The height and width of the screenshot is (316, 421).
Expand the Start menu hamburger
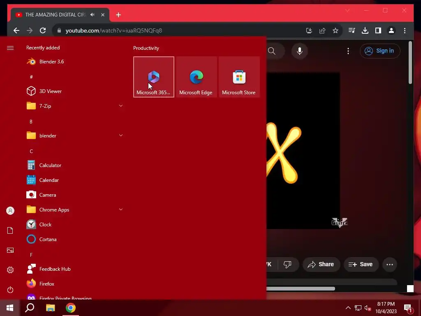(x=10, y=48)
